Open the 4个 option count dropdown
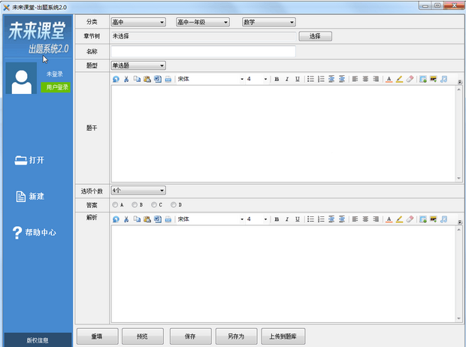466x347 pixels. pyautogui.click(x=138, y=191)
